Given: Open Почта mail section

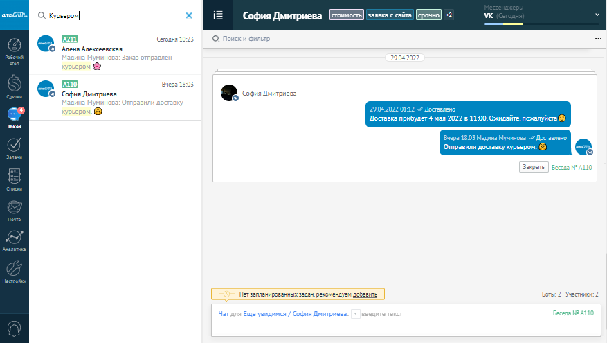Looking at the screenshot, I should tap(14, 210).
